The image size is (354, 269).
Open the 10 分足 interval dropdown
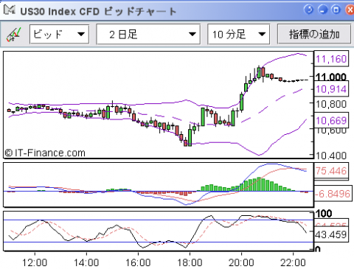(x=238, y=34)
